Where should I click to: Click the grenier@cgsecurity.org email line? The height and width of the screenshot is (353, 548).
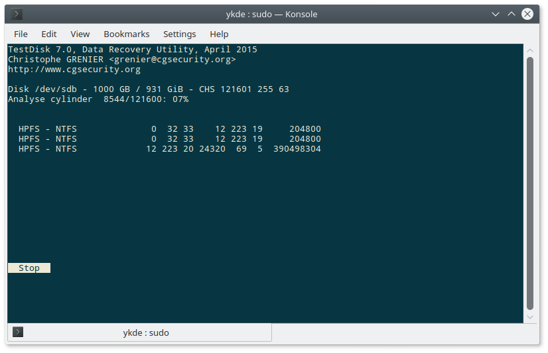pos(122,60)
